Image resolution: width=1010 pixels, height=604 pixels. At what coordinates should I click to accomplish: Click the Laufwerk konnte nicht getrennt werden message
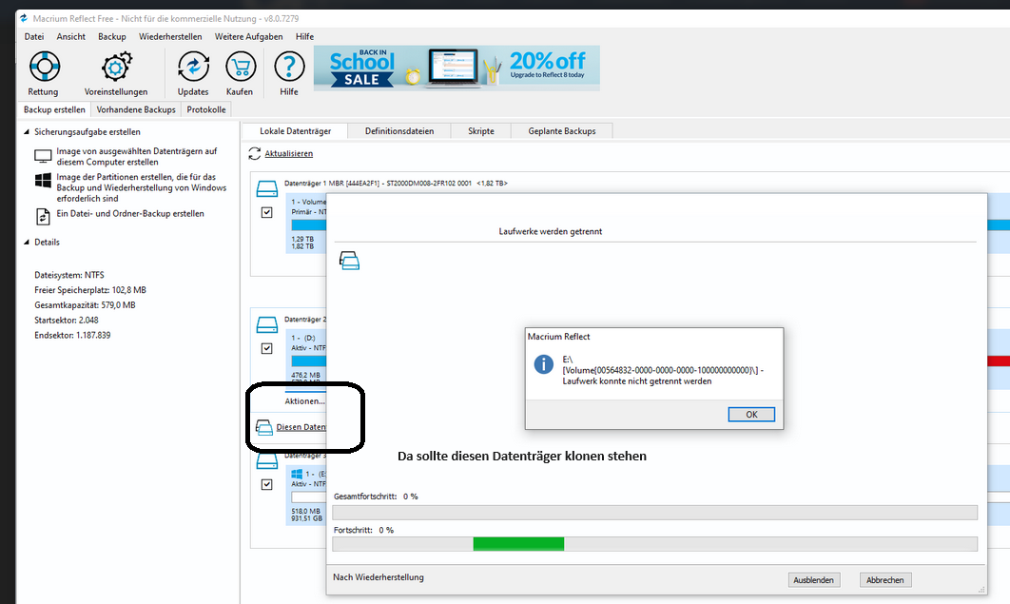tap(637, 381)
